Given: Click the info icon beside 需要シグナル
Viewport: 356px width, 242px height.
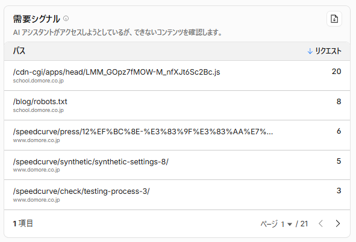Looking at the screenshot, I should point(66,19).
